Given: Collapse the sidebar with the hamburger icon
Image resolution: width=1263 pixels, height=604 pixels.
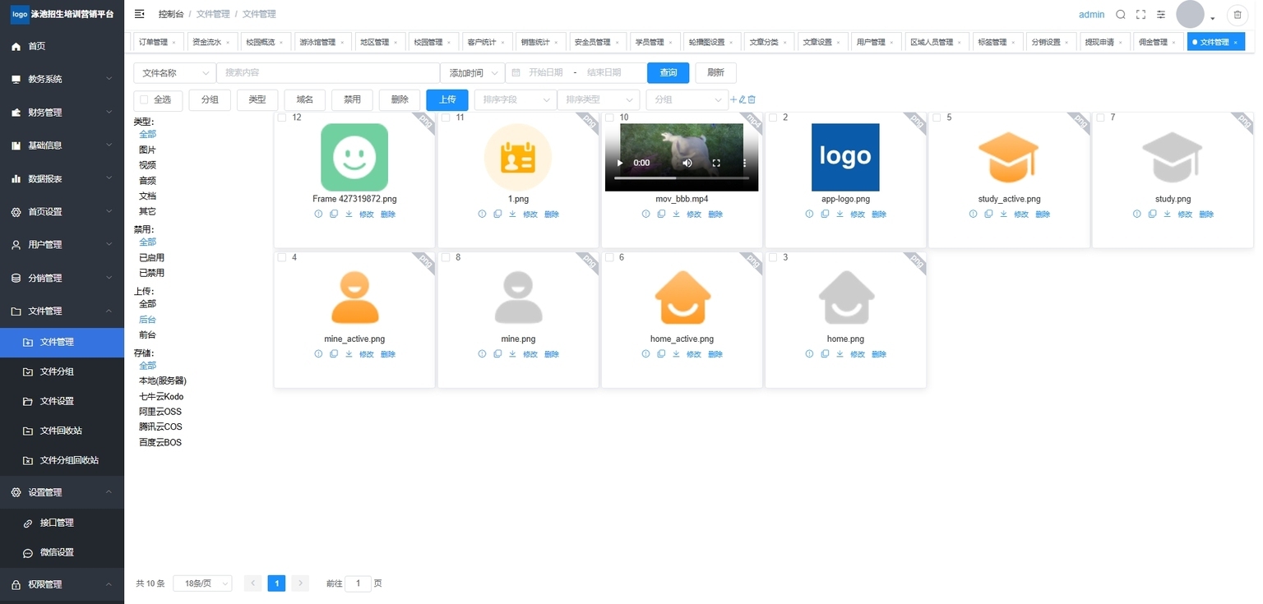Looking at the screenshot, I should (x=140, y=14).
